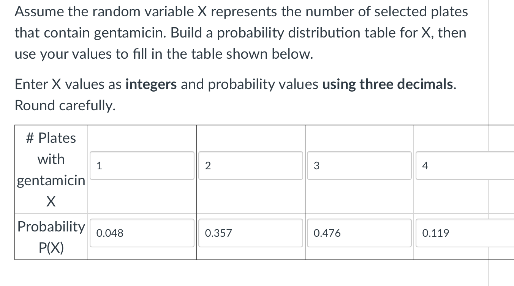This screenshot has width=514, height=286.
Task: Select the bolded phrase using three decimals
Action: tap(387, 84)
